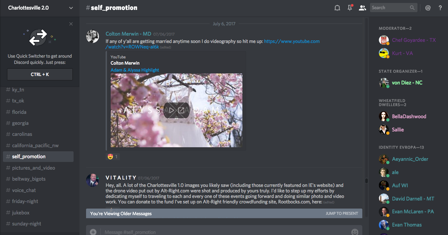Close the Quick Switcher tip
Screen dimensions: 448x235
(71, 24)
